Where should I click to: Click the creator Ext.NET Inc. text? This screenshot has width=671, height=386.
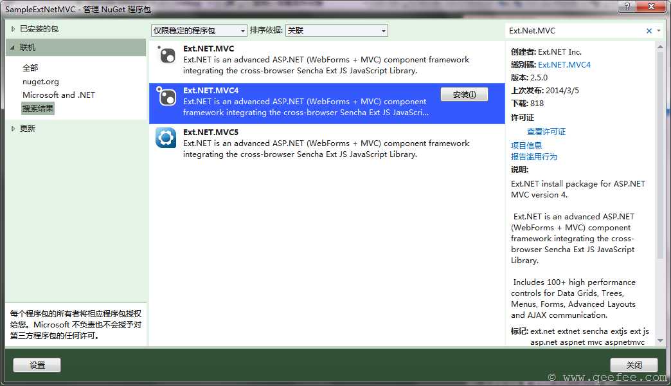tap(560, 52)
